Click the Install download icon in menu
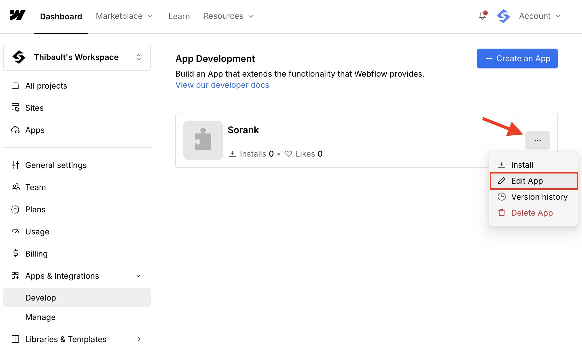The width and height of the screenshot is (582, 363). [501, 165]
